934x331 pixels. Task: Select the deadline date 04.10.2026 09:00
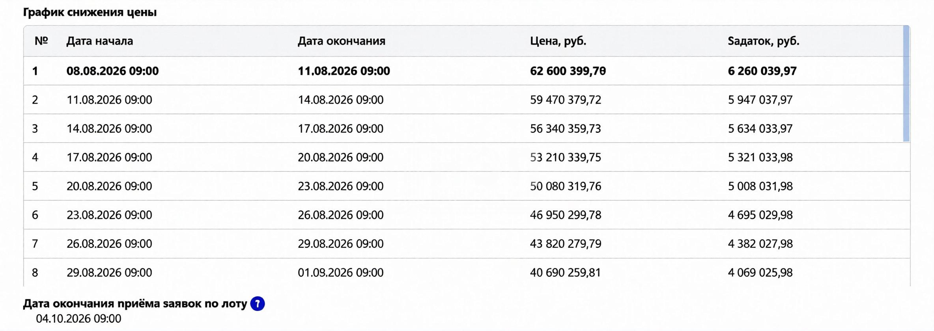tap(78, 318)
